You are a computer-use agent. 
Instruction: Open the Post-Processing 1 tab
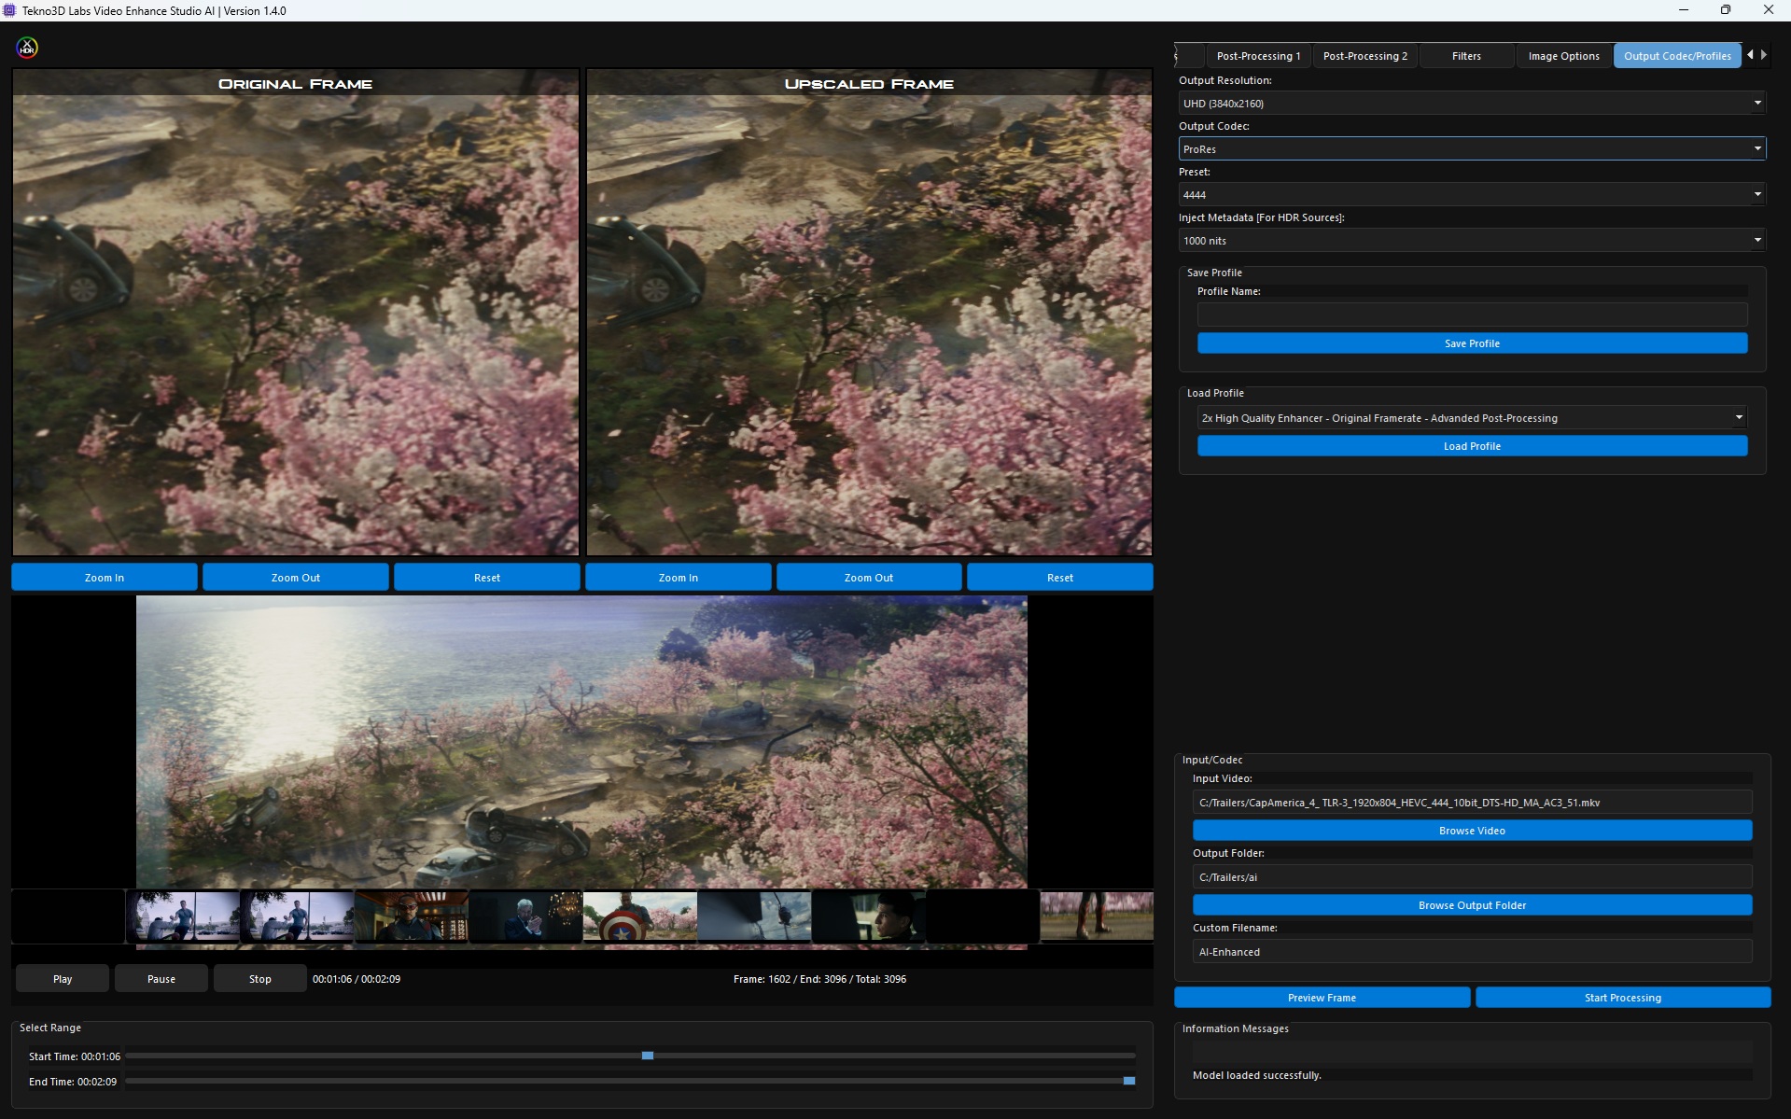(x=1258, y=56)
